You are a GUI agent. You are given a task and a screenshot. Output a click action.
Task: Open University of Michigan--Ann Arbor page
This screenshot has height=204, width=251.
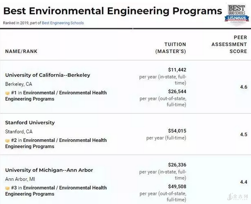(49, 170)
